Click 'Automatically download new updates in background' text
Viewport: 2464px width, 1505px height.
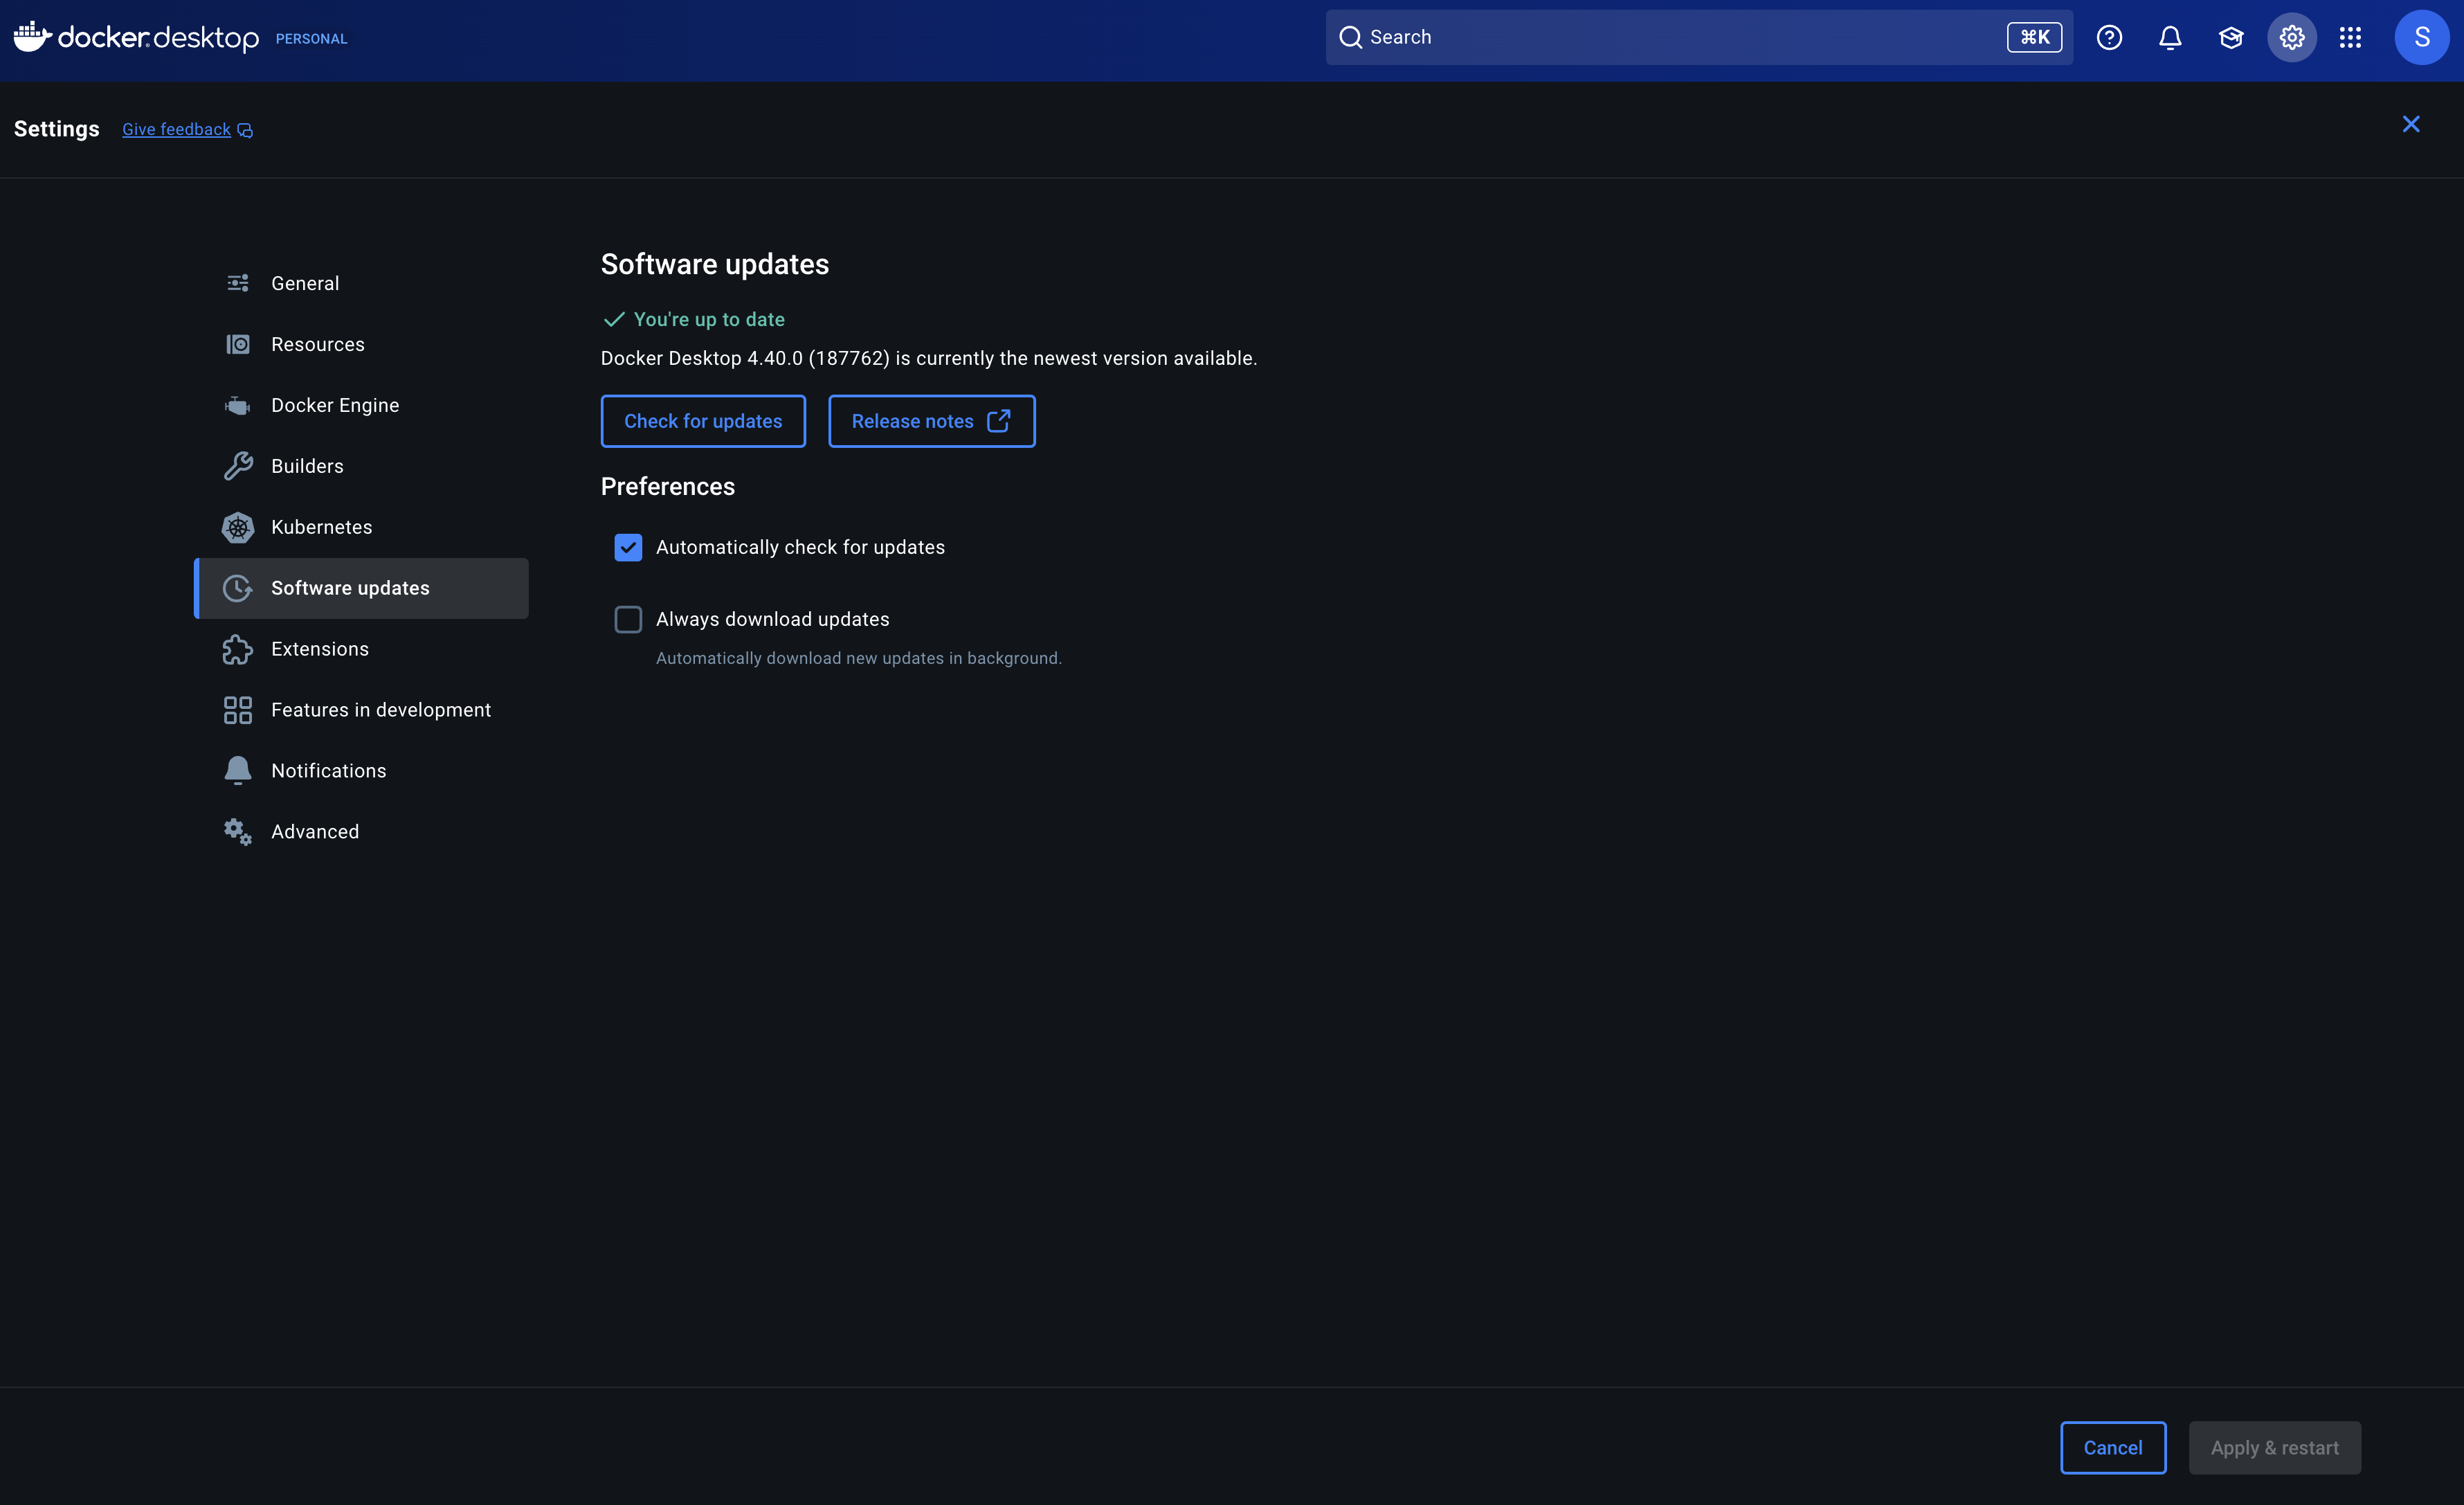tap(859, 658)
